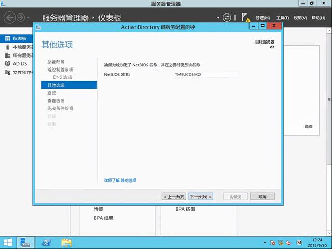Select file and storage services icon
The width and height of the screenshot is (332, 249).
pos(8,72)
